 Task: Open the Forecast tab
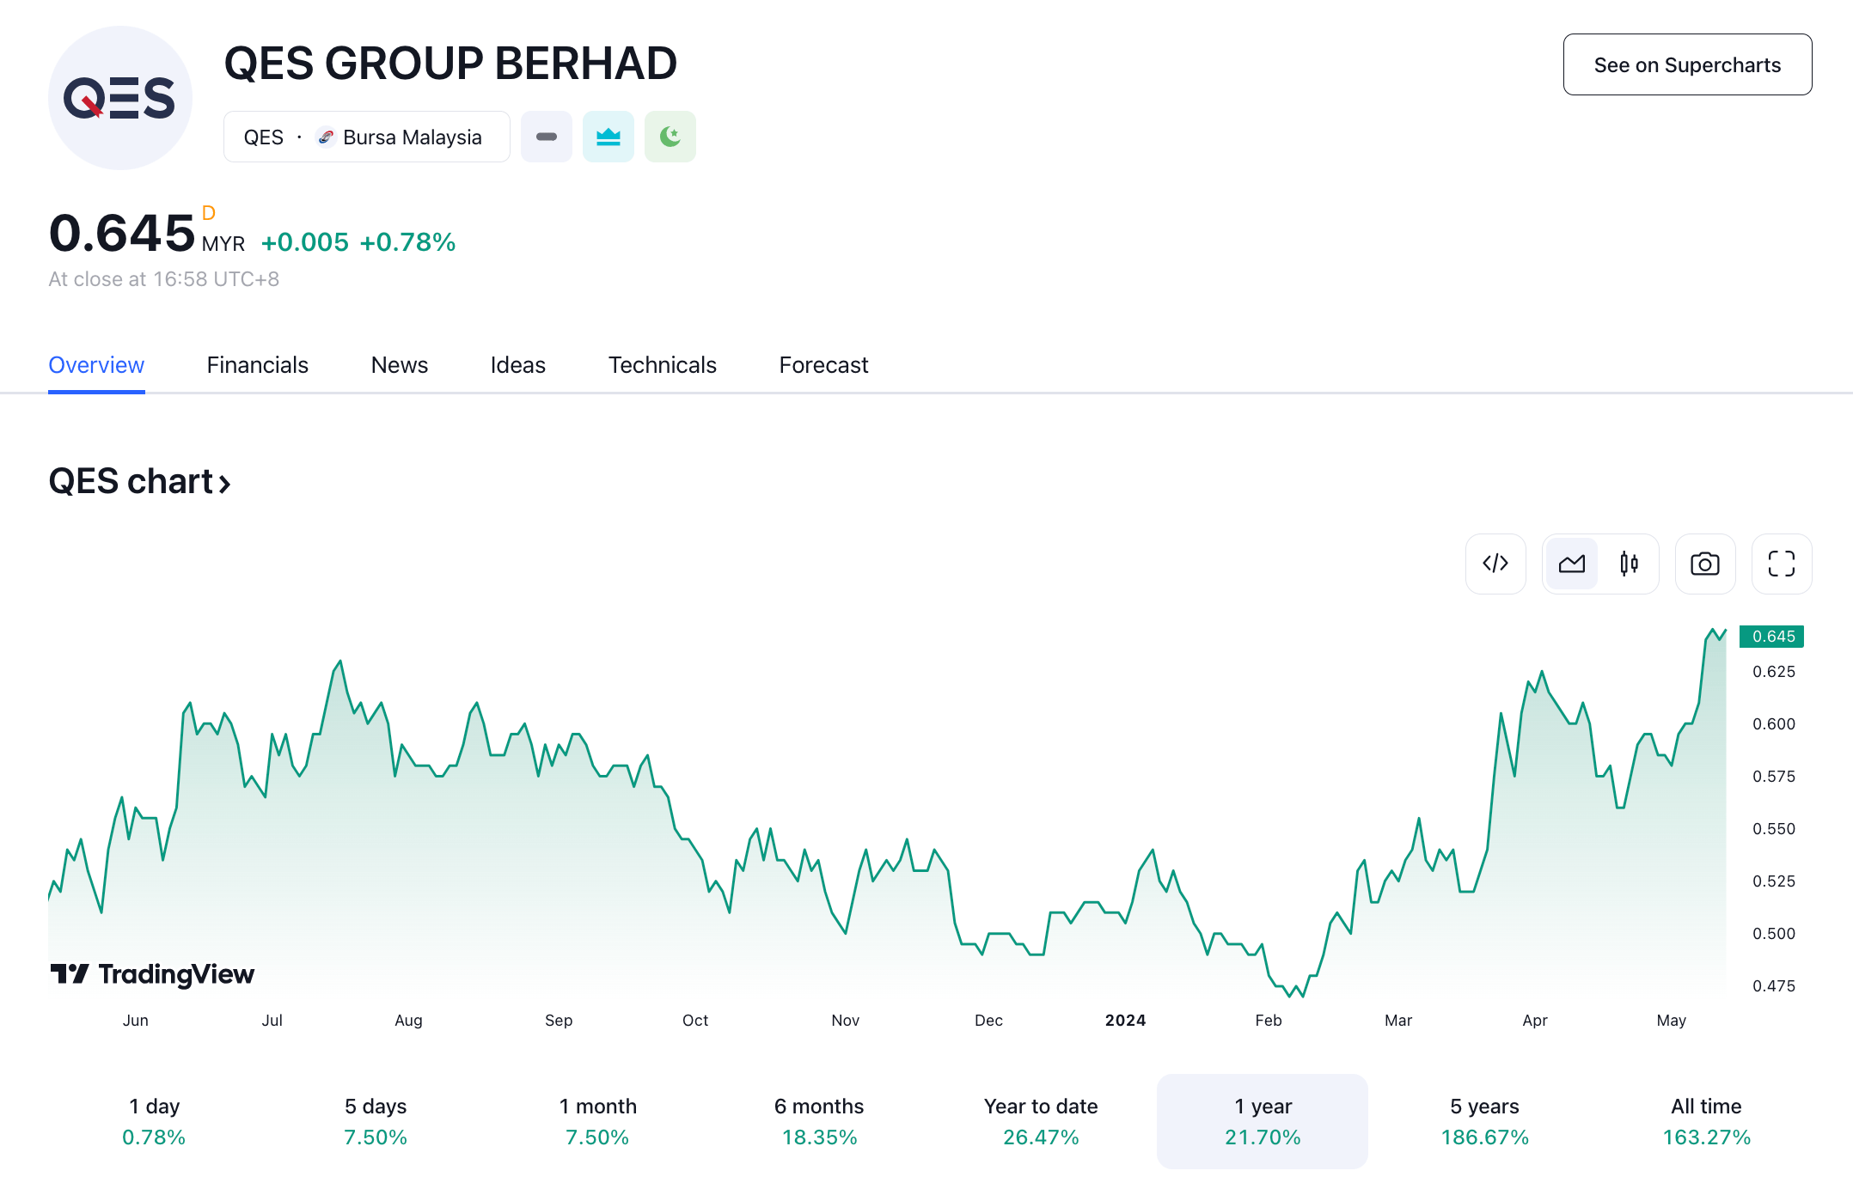pyautogui.click(x=823, y=365)
